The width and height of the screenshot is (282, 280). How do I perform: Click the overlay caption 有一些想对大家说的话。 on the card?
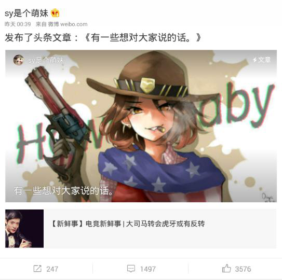63,191
